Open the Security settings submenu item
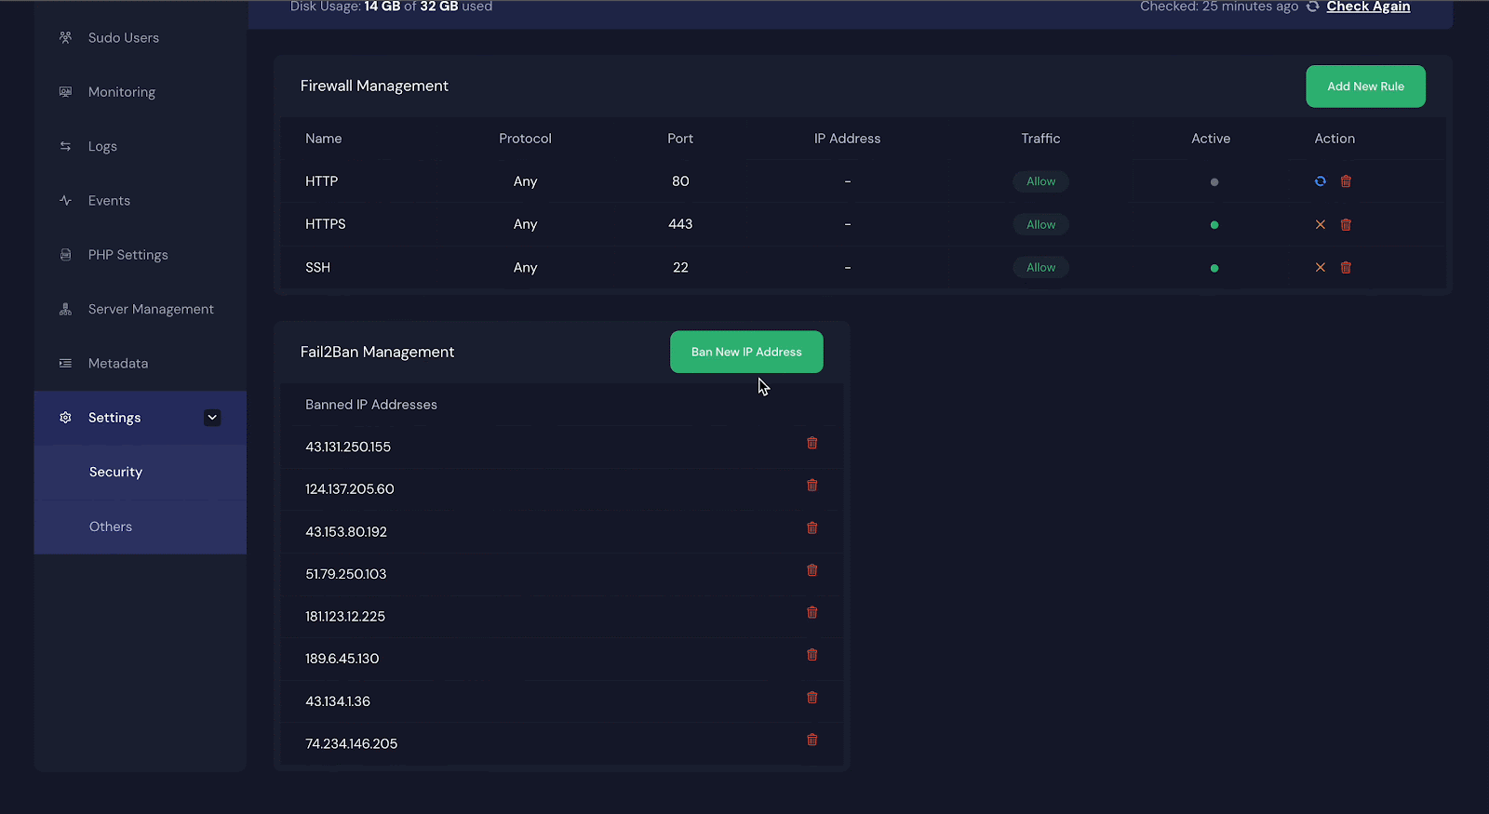1489x814 pixels. point(116,473)
